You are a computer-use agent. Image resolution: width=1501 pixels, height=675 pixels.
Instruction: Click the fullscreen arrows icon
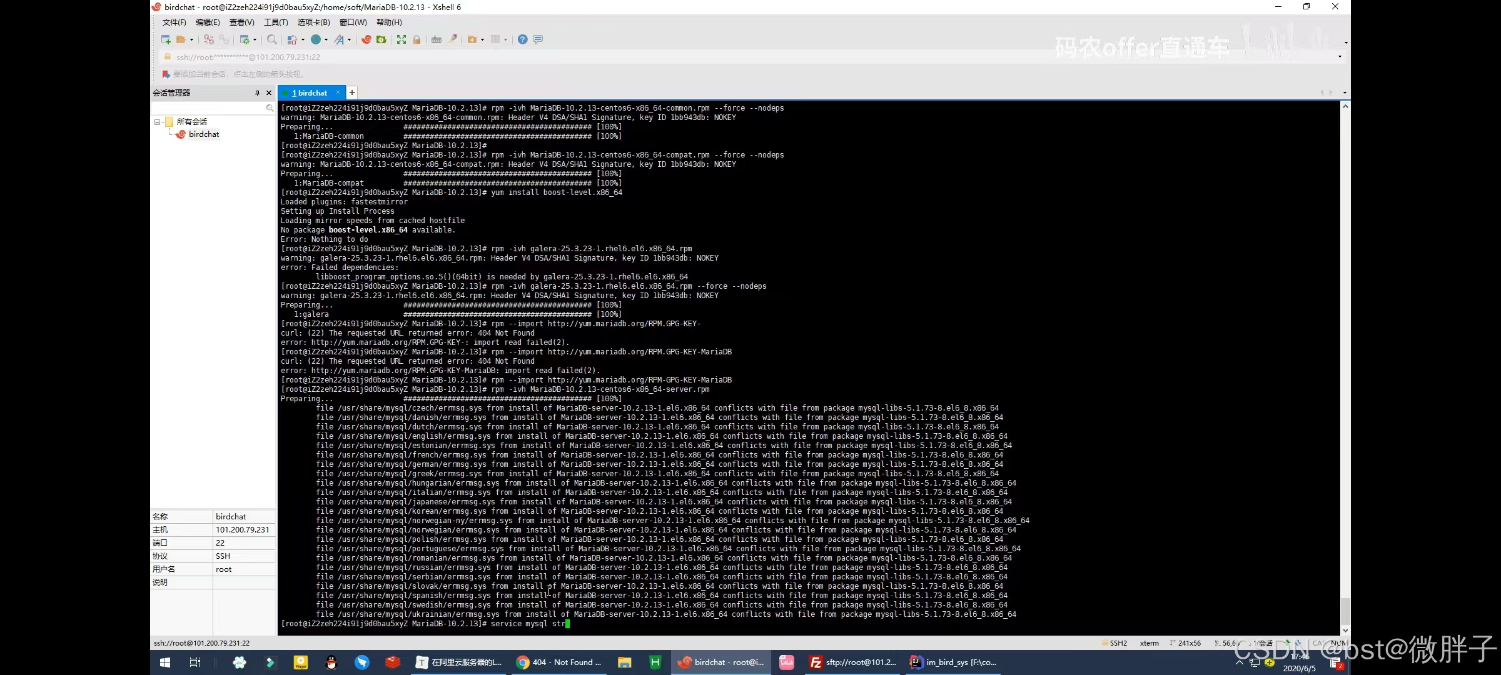[402, 39]
